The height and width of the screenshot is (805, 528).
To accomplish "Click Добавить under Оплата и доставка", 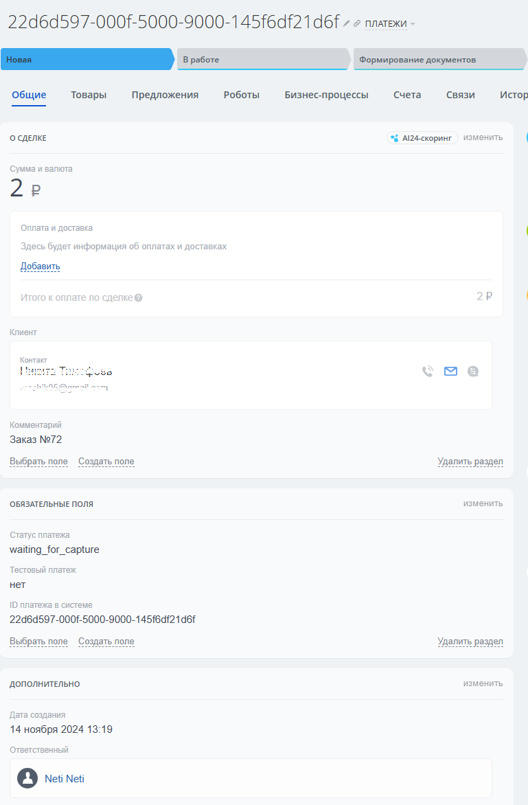I will (40, 267).
